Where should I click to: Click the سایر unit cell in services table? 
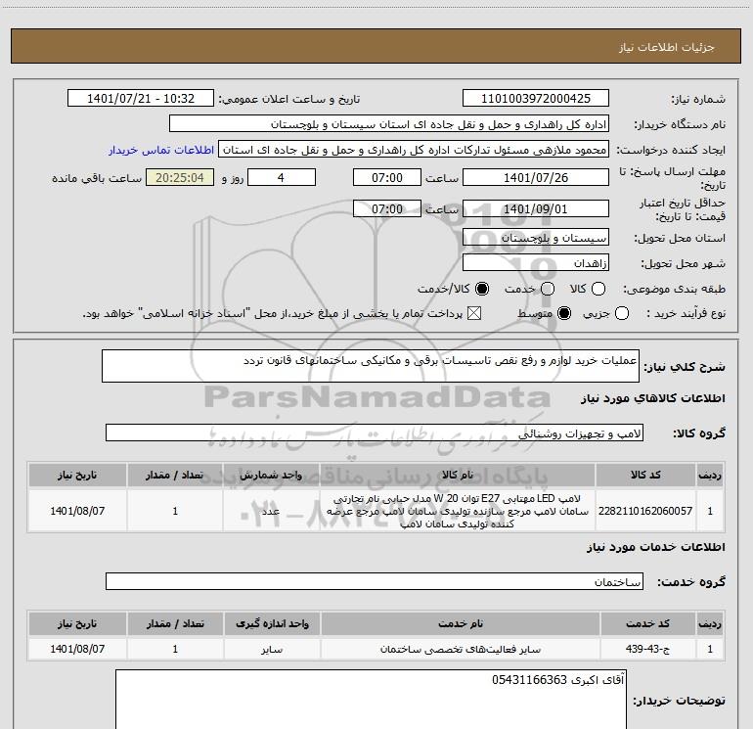pyautogui.click(x=272, y=649)
